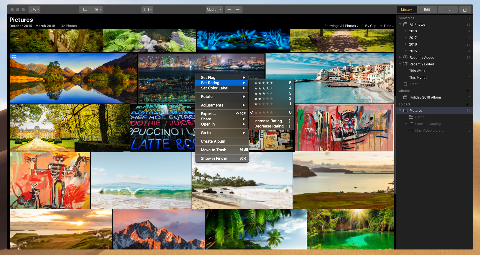Click the Trash icon in Shortcuts

pyautogui.click(x=406, y=84)
